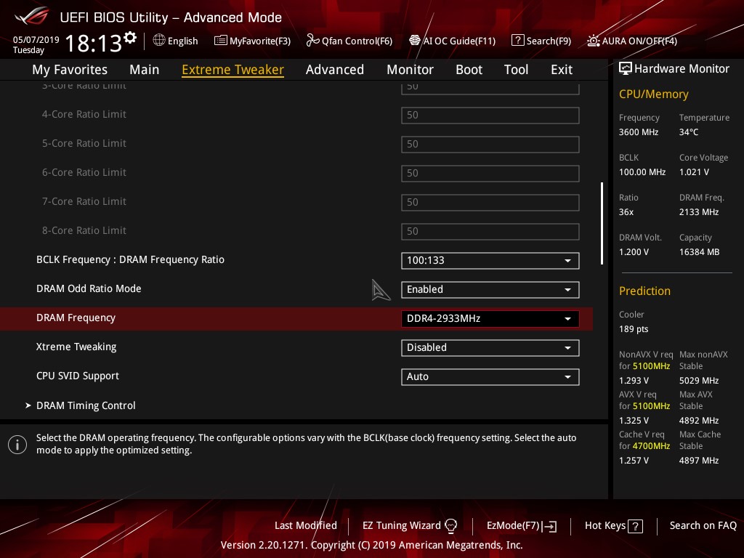
Task: Click the 16384 MB capacity value
Action: pyautogui.click(x=700, y=252)
